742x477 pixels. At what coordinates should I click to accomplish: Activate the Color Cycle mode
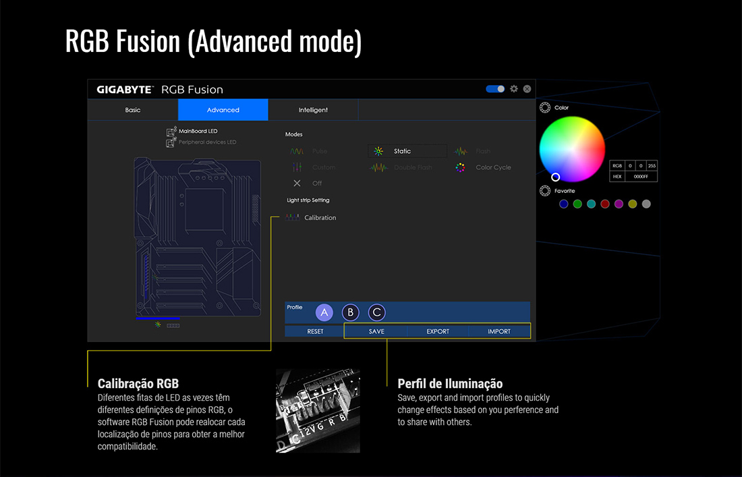483,167
